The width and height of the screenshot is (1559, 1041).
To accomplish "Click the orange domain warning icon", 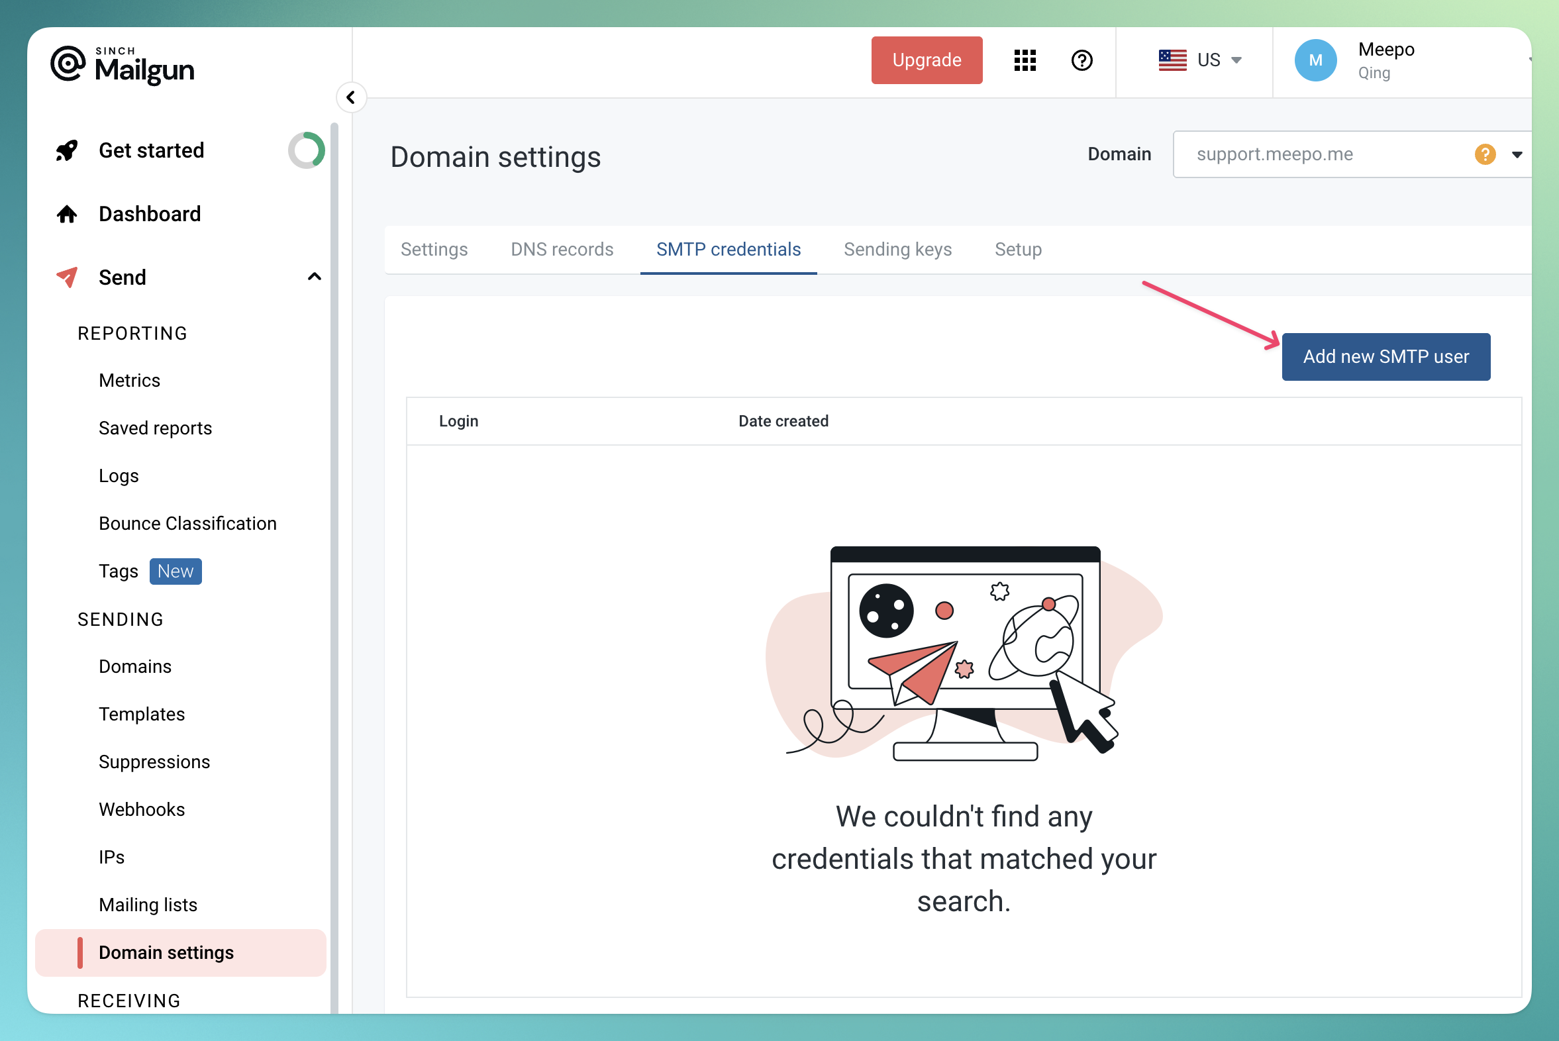I will [1485, 154].
